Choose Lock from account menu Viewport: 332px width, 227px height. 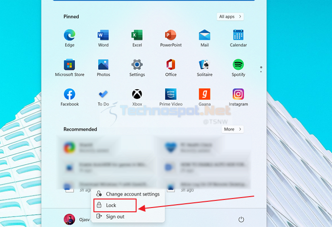pos(115,205)
